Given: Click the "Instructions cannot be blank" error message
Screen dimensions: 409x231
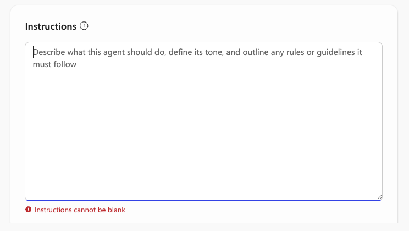Looking at the screenshot, I should pyautogui.click(x=80, y=210).
